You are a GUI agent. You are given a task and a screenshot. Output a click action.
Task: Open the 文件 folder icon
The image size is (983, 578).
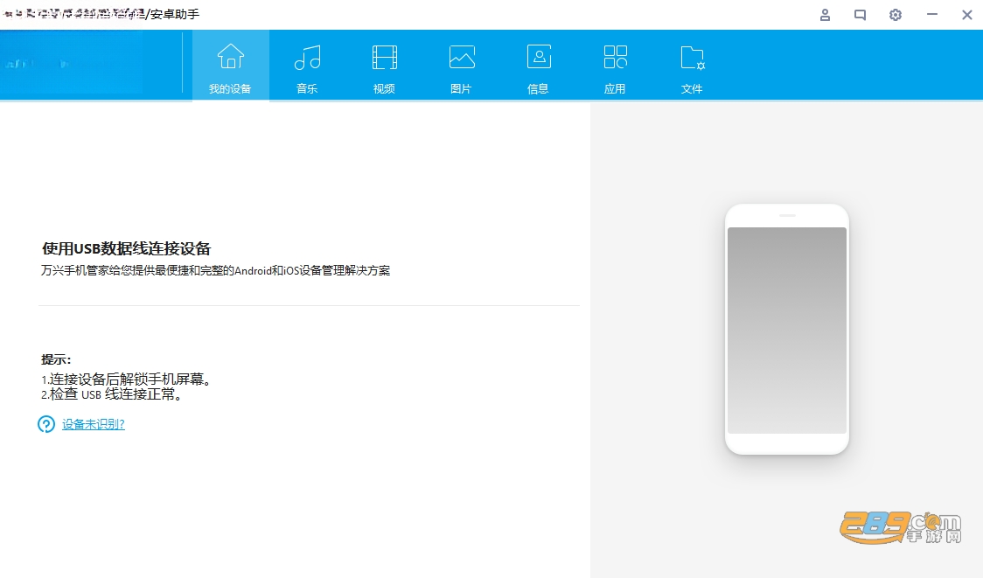click(x=692, y=58)
